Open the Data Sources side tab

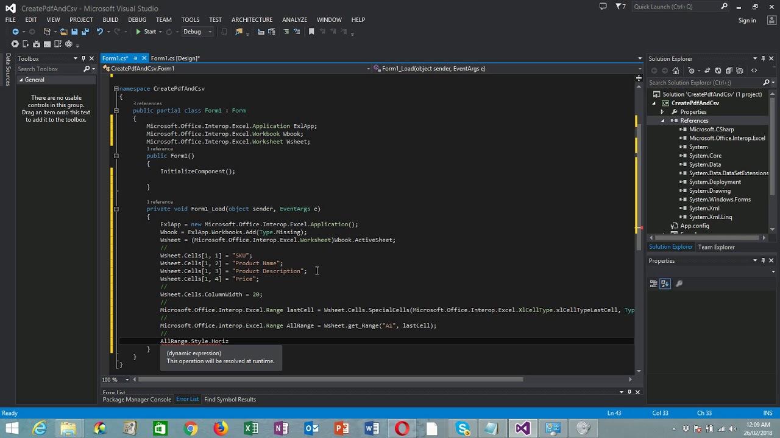tap(7, 69)
